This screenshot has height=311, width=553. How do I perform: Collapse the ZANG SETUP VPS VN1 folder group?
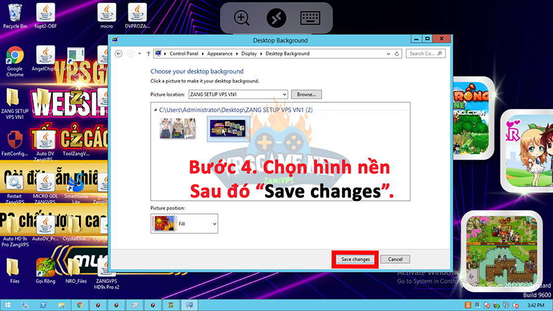(x=156, y=110)
